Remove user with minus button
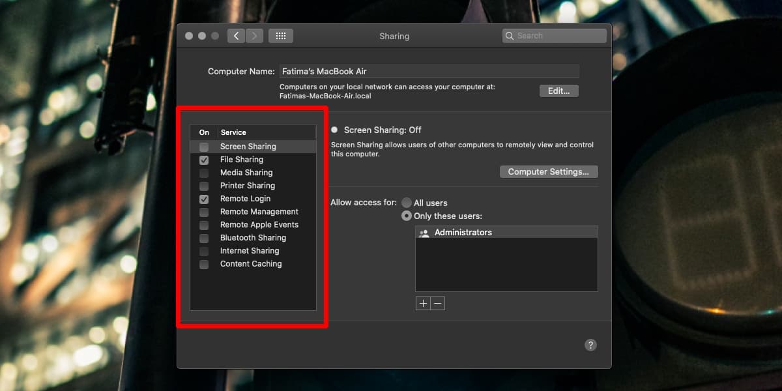The image size is (782, 391). point(438,304)
